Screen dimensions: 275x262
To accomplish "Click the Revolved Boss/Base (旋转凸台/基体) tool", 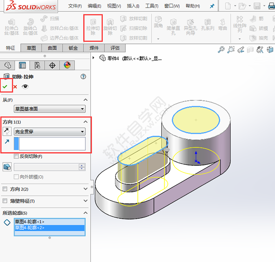I will (30, 27).
